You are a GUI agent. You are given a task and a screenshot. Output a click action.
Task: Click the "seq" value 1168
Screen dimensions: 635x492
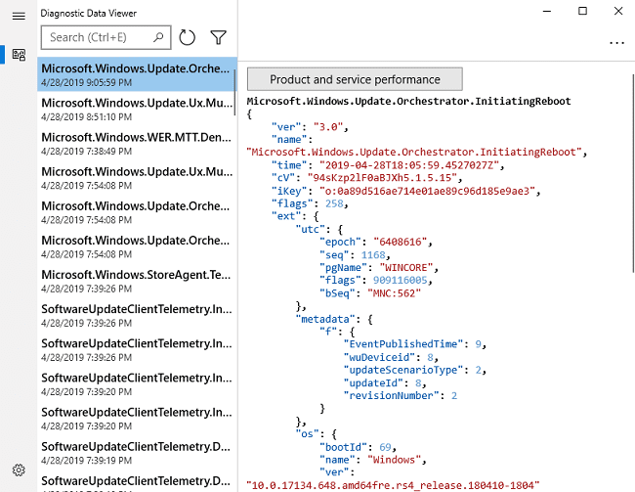(x=373, y=254)
